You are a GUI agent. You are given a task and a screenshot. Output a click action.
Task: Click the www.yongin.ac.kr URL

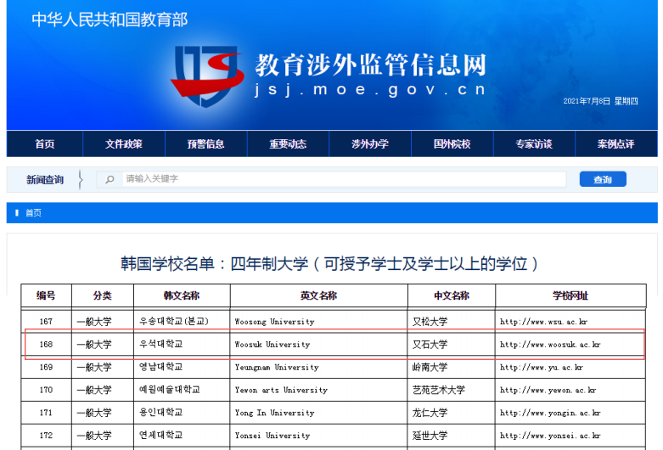[x=550, y=413]
